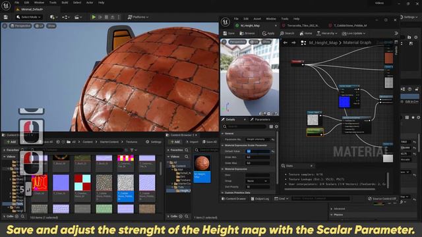The width and height of the screenshot is (422, 237).
Task: Save the material in Material Editor
Action: point(229,34)
